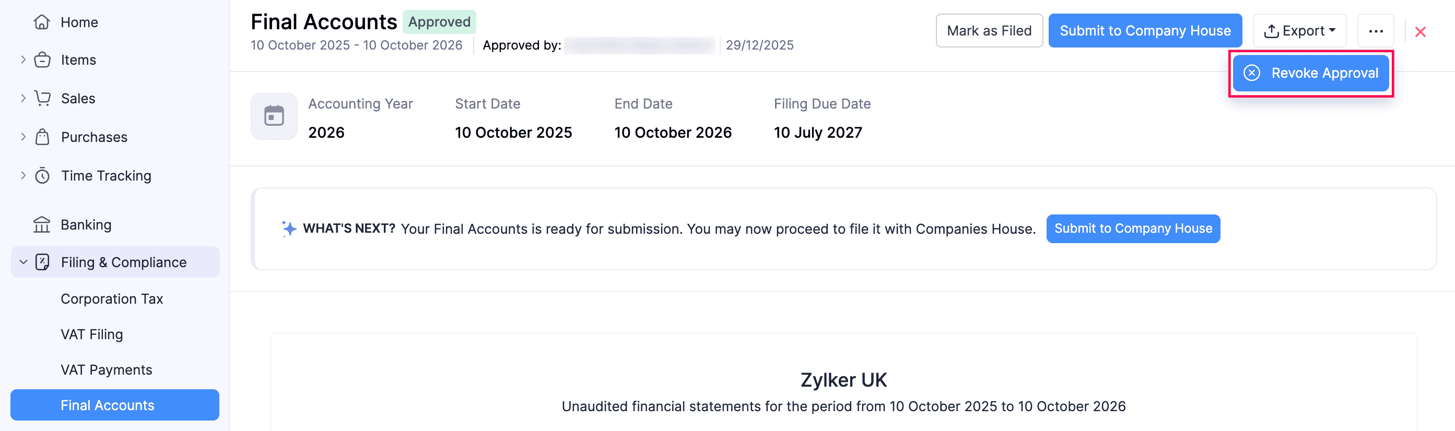Click the Filing & Compliance document icon
Screen dimensions: 1455x431
tap(42, 262)
